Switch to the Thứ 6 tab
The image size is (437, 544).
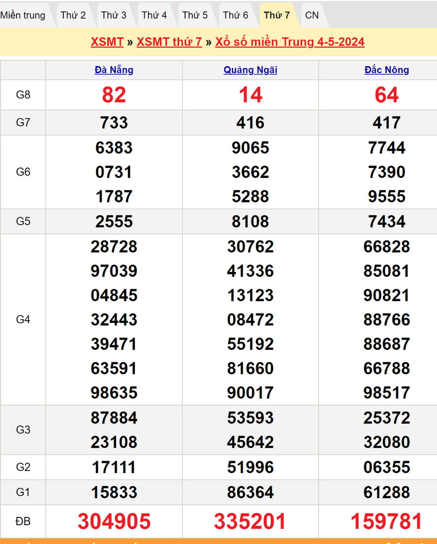pyautogui.click(x=236, y=15)
